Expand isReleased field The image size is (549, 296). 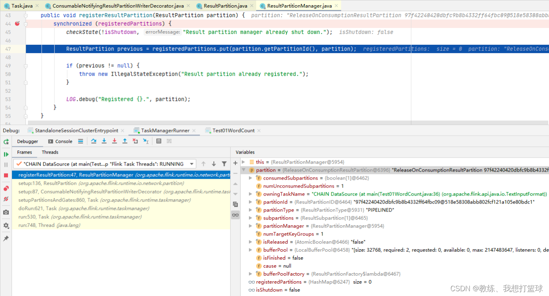[x=251, y=242]
